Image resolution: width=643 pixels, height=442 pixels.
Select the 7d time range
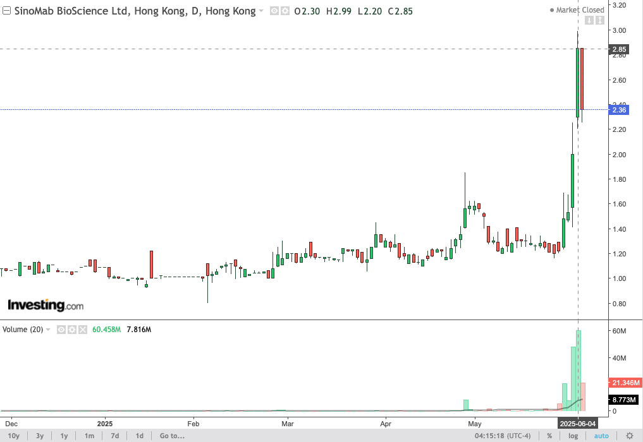pos(115,436)
